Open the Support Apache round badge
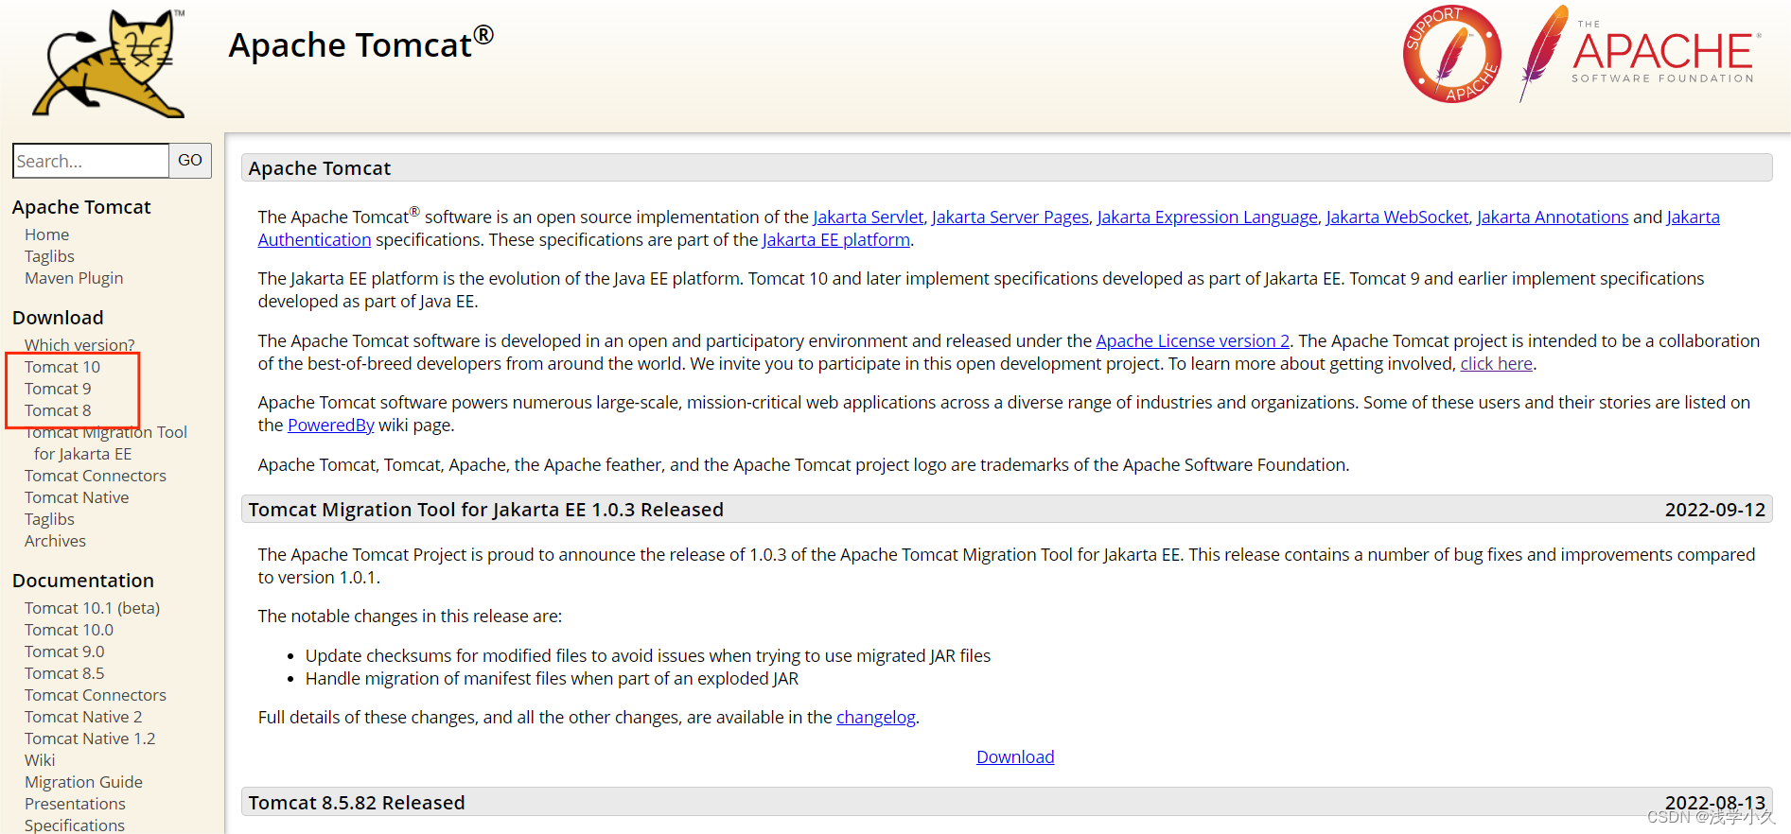The height and width of the screenshot is (834, 1791). [1451, 54]
